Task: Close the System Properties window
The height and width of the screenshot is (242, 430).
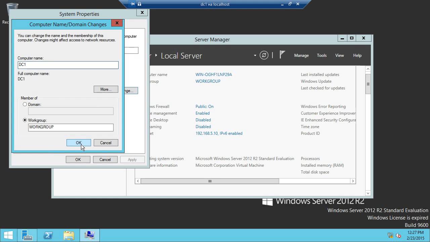Action: 142,12
